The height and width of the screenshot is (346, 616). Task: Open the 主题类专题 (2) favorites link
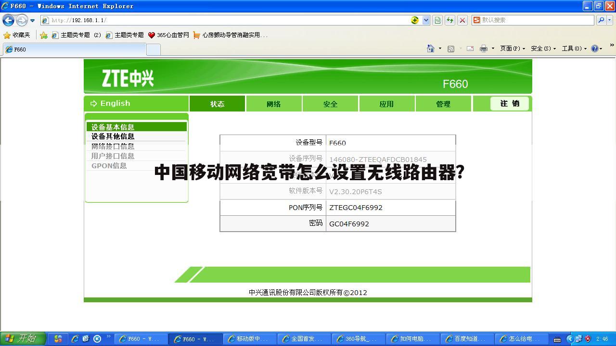point(76,35)
